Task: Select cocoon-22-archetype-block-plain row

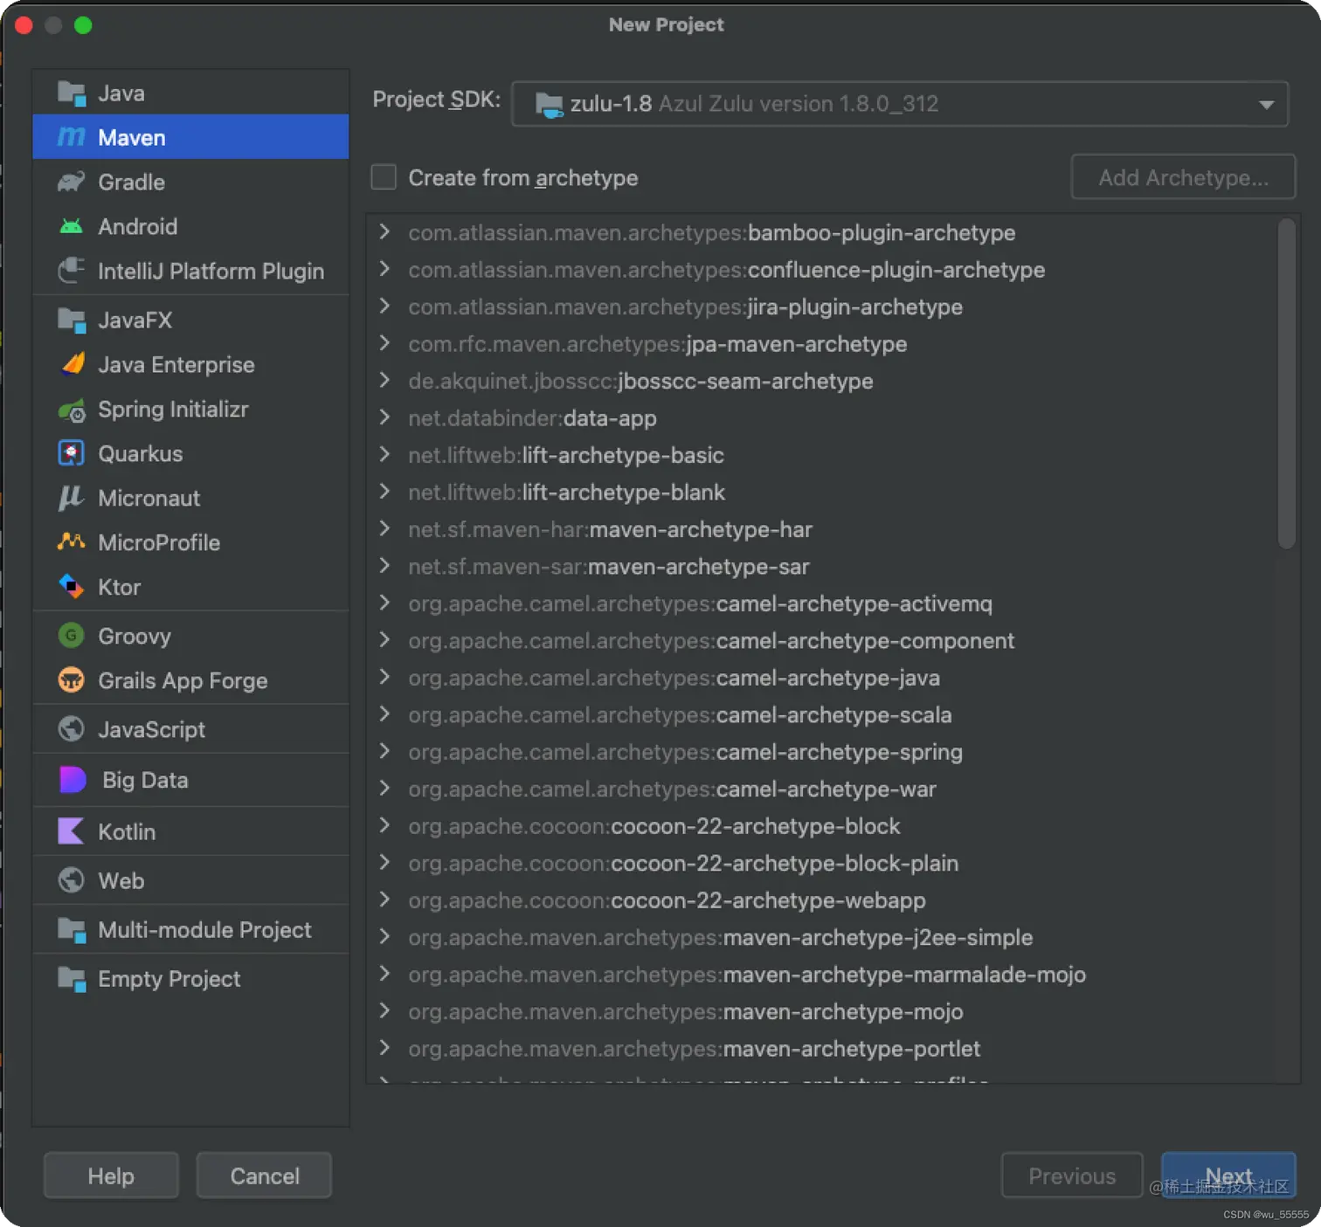Action: [821, 863]
